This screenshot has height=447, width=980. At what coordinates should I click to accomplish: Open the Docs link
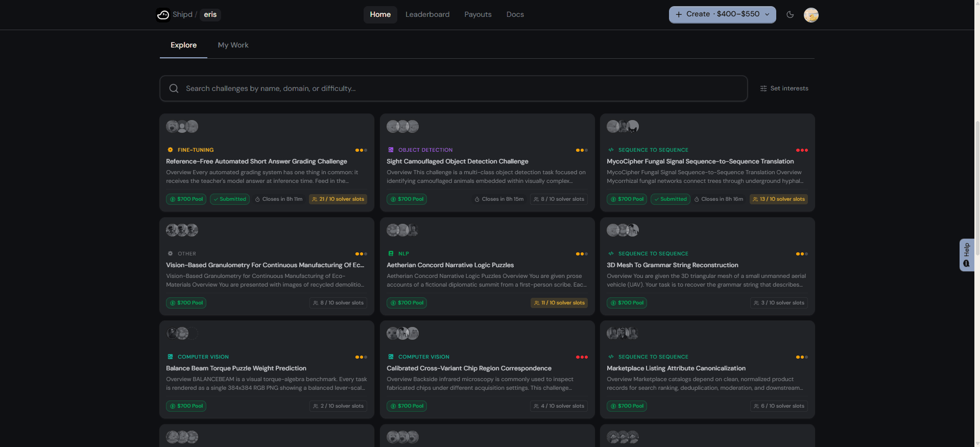pyautogui.click(x=515, y=14)
